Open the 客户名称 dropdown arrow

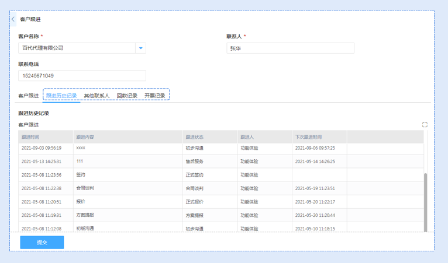pos(140,48)
